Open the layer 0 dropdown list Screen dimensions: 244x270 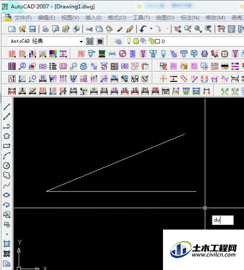184,41
